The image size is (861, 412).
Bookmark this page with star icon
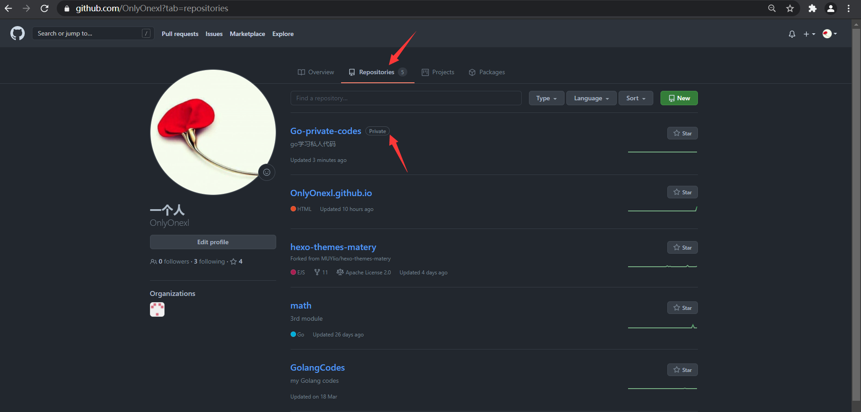pos(790,8)
